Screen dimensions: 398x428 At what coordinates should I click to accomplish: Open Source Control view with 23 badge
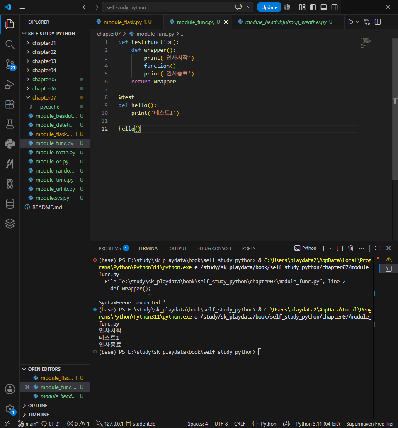(10, 65)
